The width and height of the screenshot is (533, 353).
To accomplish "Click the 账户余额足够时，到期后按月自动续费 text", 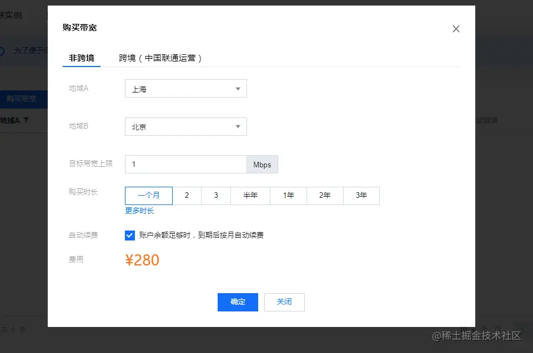I will [x=201, y=235].
